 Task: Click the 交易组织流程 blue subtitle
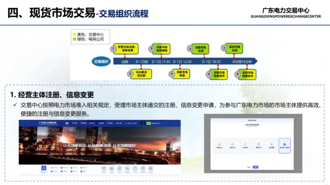[124, 14]
